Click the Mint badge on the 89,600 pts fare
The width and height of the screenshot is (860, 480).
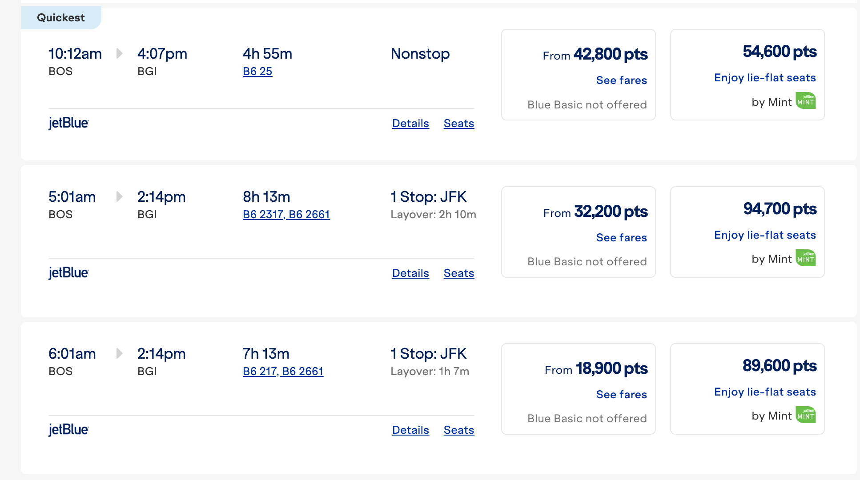pos(805,415)
